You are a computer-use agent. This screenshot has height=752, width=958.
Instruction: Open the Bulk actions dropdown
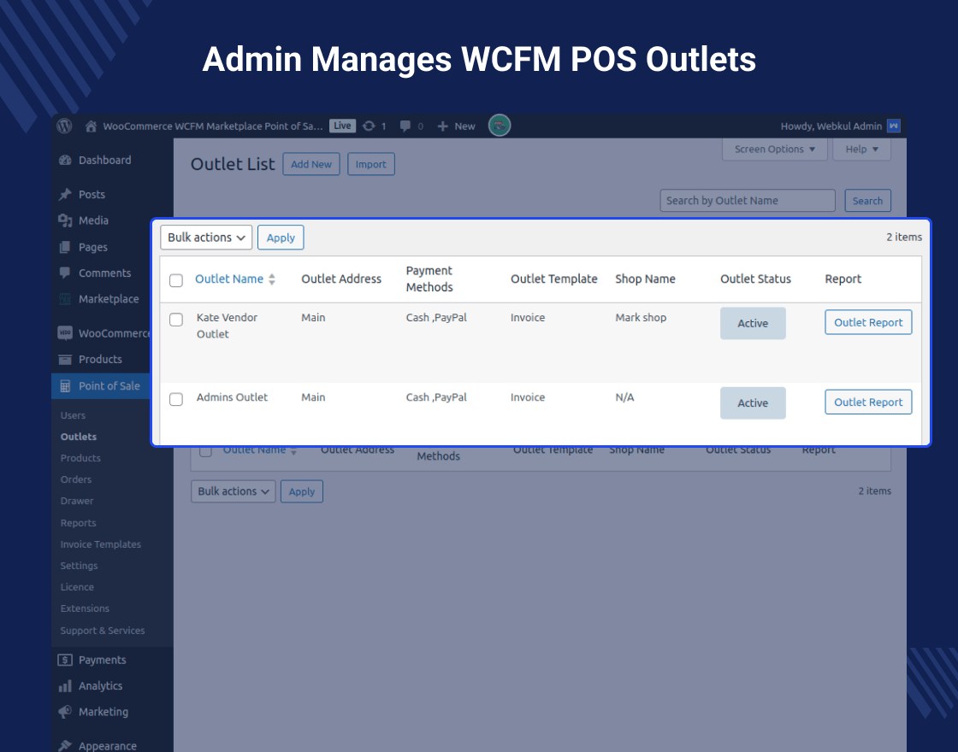point(205,238)
